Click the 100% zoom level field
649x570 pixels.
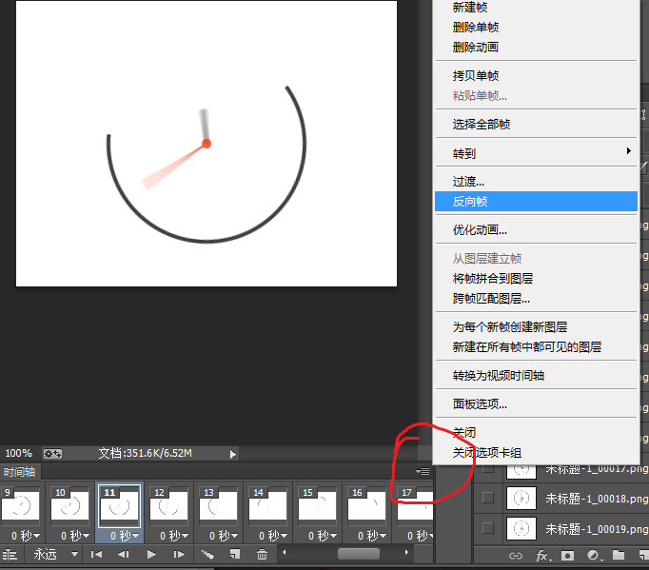18,453
